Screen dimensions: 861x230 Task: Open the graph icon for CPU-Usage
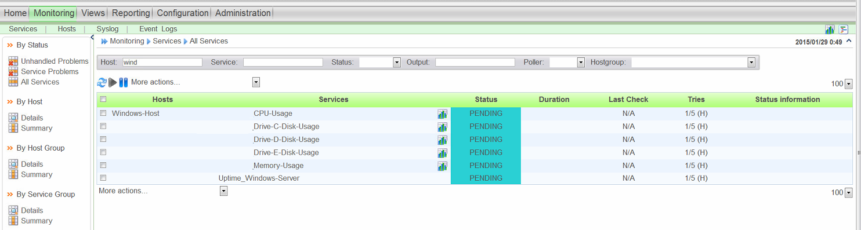[442, 114]
